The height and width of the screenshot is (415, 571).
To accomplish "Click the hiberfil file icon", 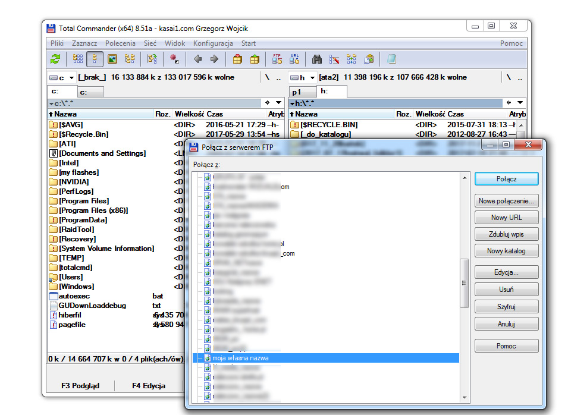I will (x=53, y=315).
